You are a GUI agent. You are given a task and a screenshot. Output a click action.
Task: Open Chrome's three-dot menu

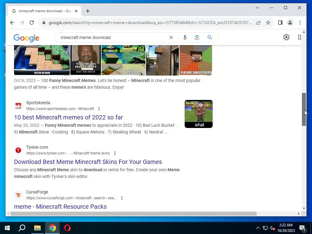click(x=300, y=23)
